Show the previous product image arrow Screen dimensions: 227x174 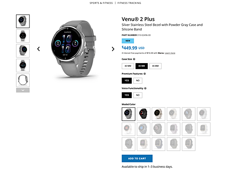click(38, 49)
